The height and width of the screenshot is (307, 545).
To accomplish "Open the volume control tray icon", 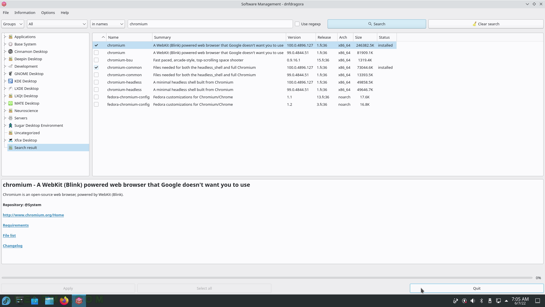I will pos(473,301).
